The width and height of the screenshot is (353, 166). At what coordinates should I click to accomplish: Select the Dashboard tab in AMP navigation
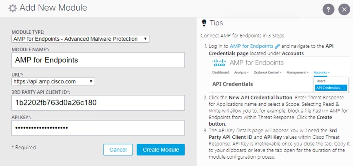tap(221, 72)
